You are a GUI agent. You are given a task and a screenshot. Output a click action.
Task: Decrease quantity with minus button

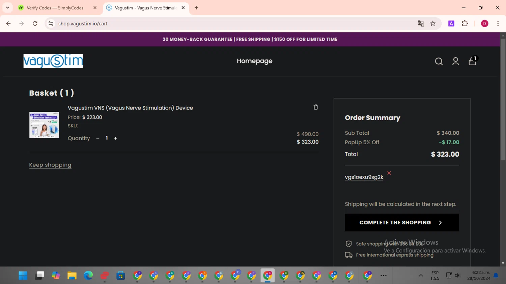(98, 138)
